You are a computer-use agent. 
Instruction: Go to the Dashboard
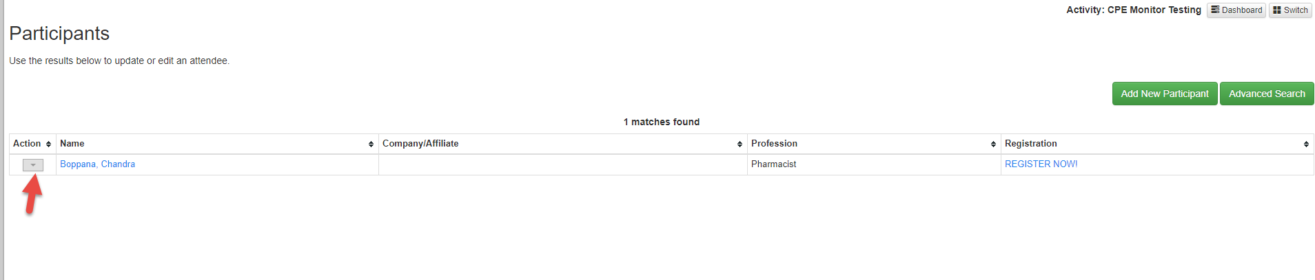click(x=1236, y=10)
